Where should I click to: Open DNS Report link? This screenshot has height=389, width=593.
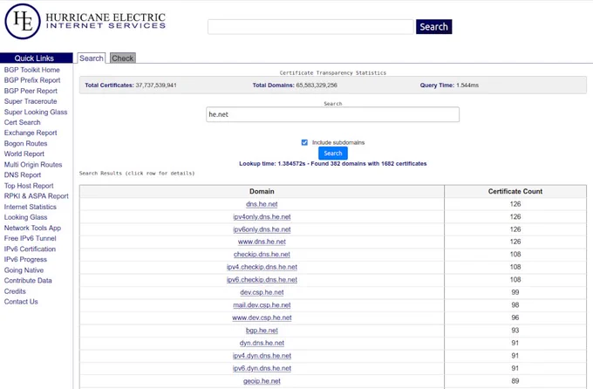coord(23,174)
